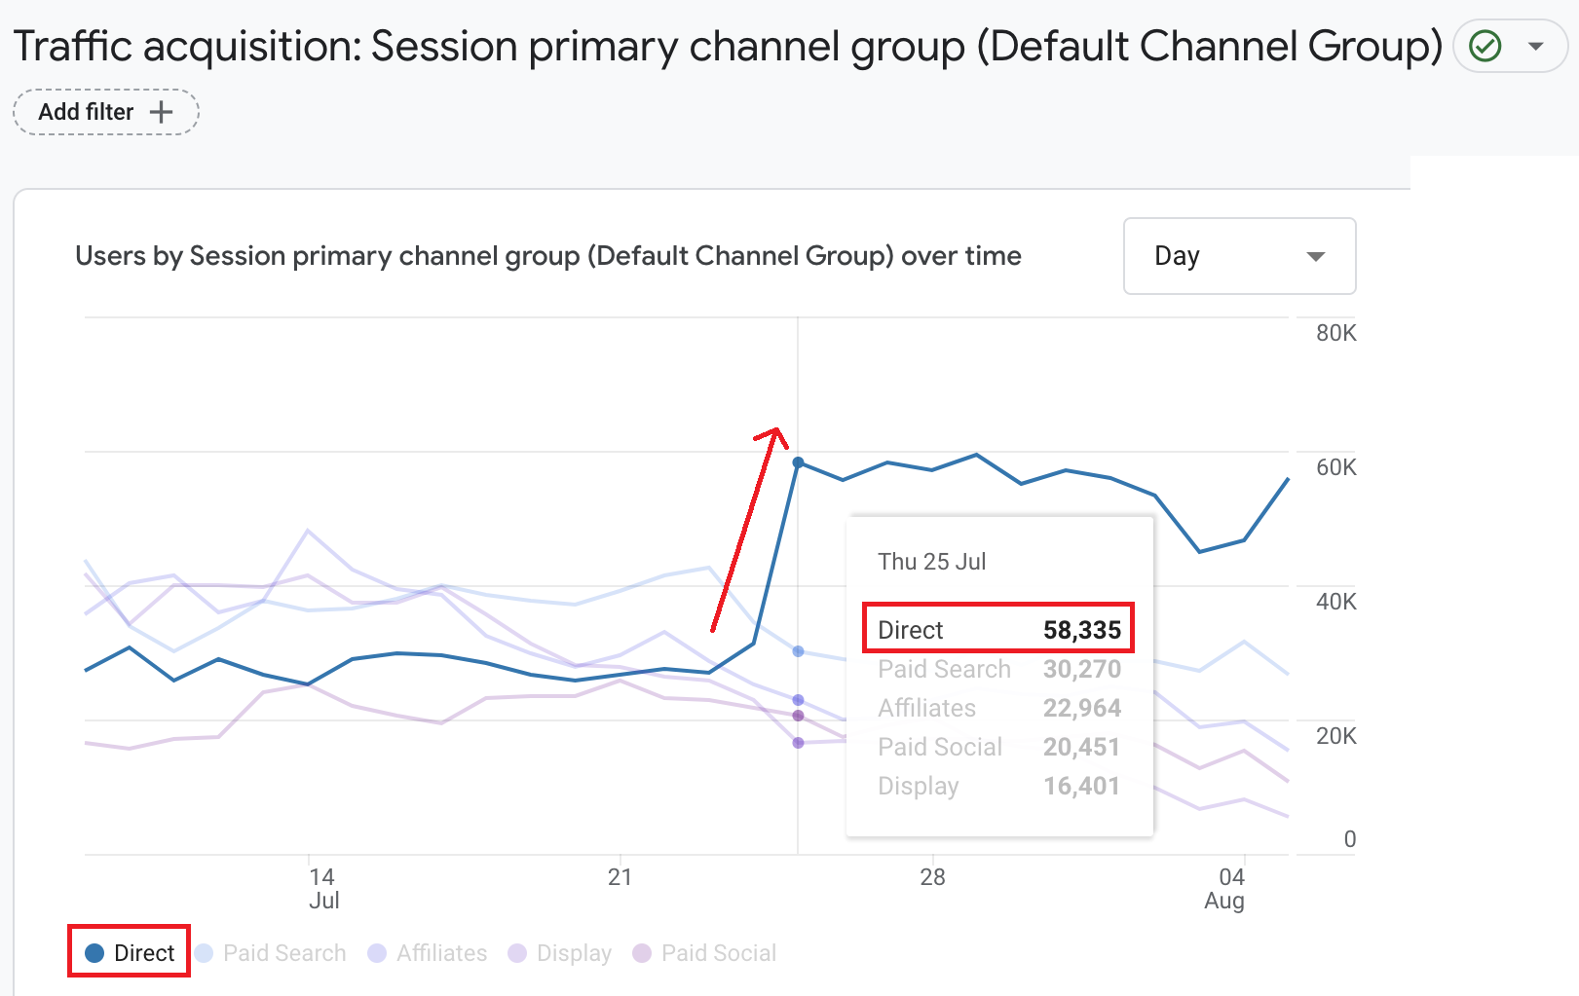
Task: Click the Direct 58,335 tooltip row
Action: point(998,630)
